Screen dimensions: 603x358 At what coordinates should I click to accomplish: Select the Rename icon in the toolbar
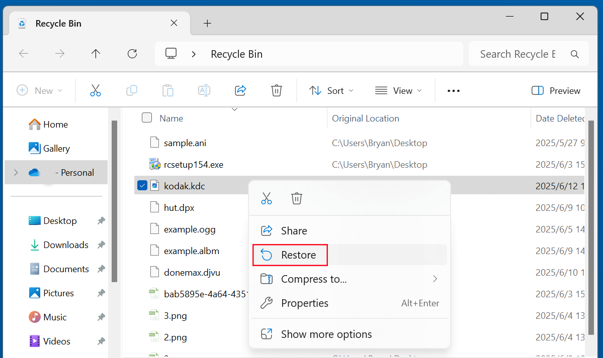point(204,90)
